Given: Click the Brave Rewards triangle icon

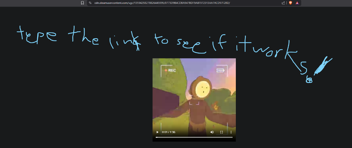Looking at the screenshot, I should pyautogui.click(x=297, y=3).
